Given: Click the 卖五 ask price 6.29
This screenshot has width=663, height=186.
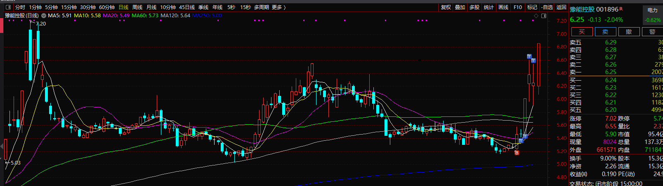Looking at the screenshot, I should (611, 42).
